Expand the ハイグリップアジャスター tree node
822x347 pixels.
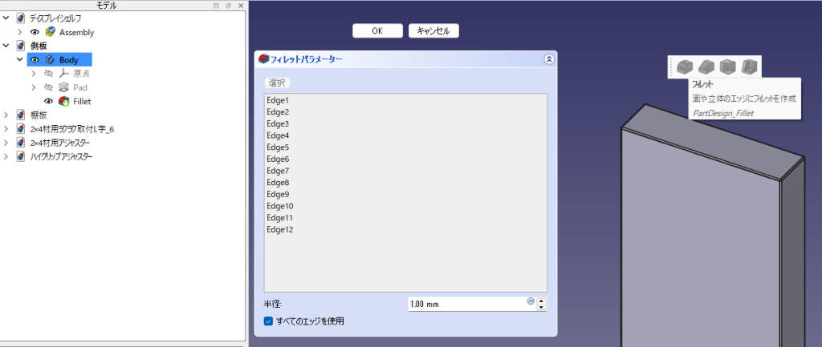click(6, 156)
